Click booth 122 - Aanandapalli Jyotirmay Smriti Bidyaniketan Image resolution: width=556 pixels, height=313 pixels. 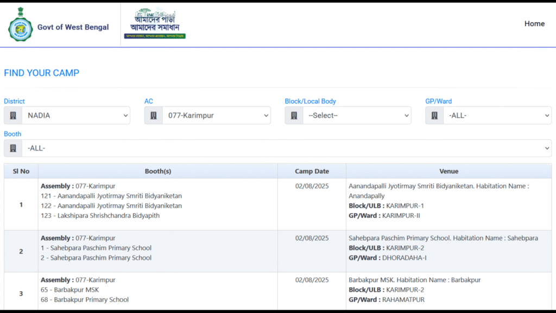point(111,206)
